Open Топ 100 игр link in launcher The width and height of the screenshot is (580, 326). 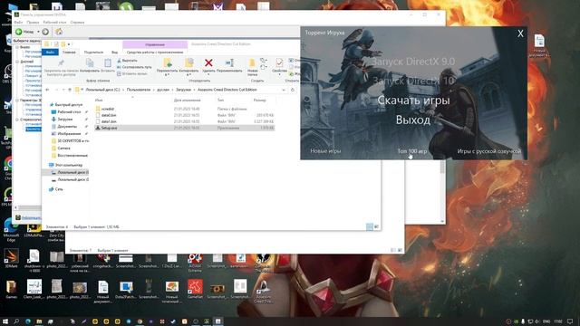tap(412, 151)
